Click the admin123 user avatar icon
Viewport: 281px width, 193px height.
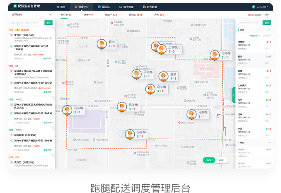[x=254, y=7]
